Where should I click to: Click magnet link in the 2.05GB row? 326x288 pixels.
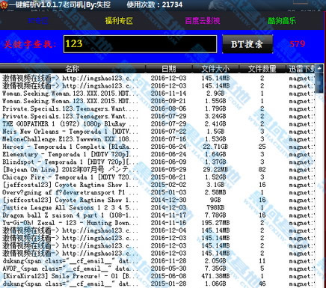(302, 261)
